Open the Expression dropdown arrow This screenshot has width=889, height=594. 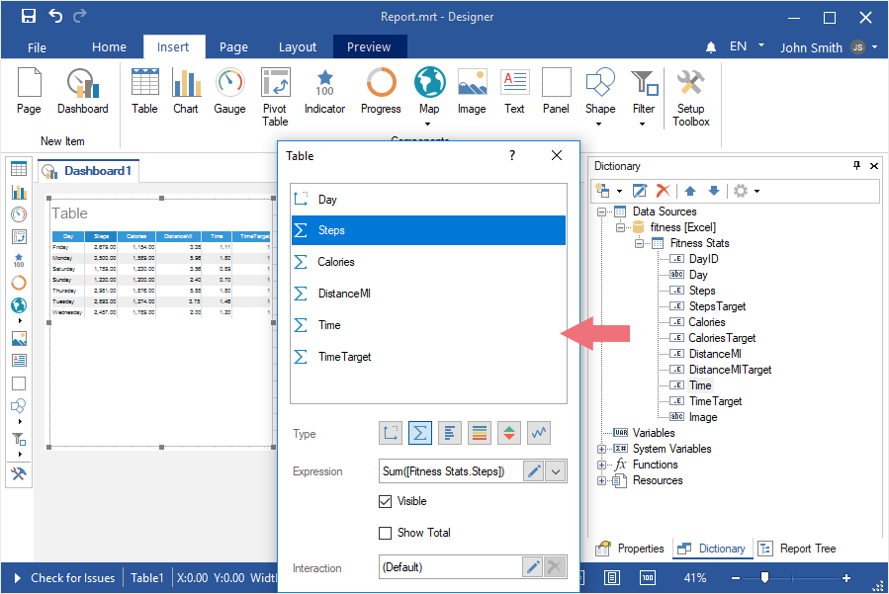coord(556,471)
